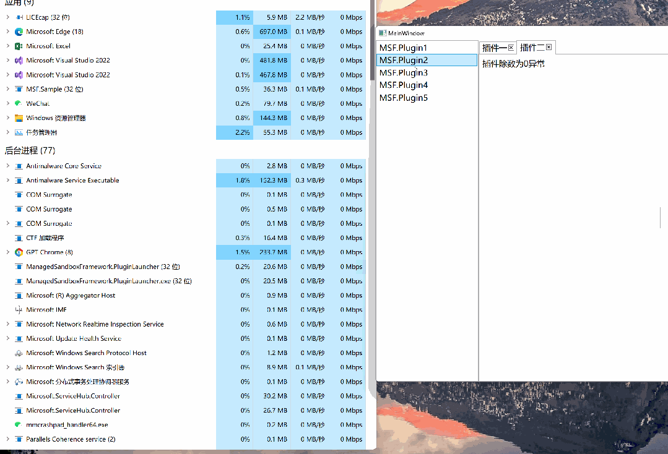The image size is (668, 454).
Task: Expand the GPT Chrome (8) group
Action: click(x=7, y=252)
